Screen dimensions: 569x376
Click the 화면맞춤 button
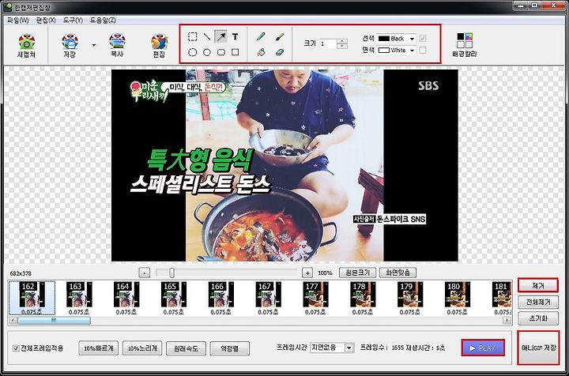[x=398, y=273]
